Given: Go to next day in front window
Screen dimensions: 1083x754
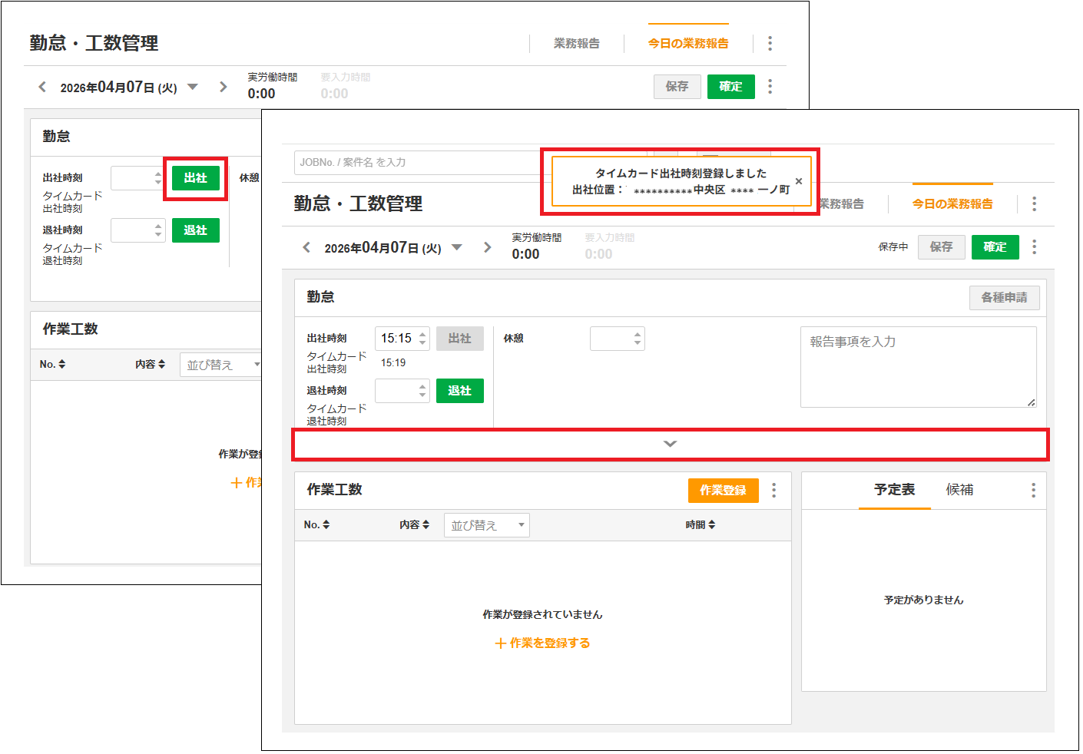Looking at the screenshot, I should [488, 247].
